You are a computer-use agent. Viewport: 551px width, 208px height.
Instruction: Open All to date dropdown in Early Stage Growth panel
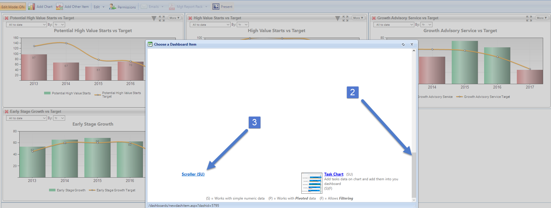pyautogui.click(x=26, y=118)
